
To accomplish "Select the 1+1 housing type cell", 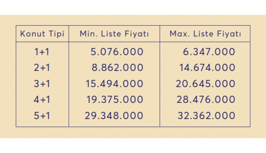I will pos(42,52).
